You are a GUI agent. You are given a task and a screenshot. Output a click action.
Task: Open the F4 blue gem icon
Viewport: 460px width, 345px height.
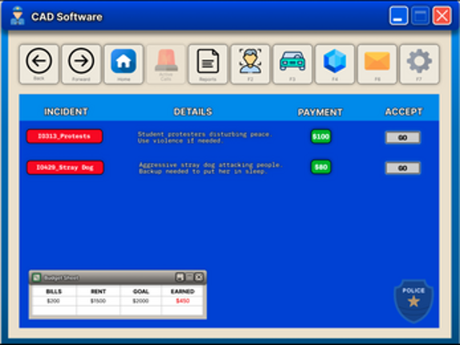point(334,64)
